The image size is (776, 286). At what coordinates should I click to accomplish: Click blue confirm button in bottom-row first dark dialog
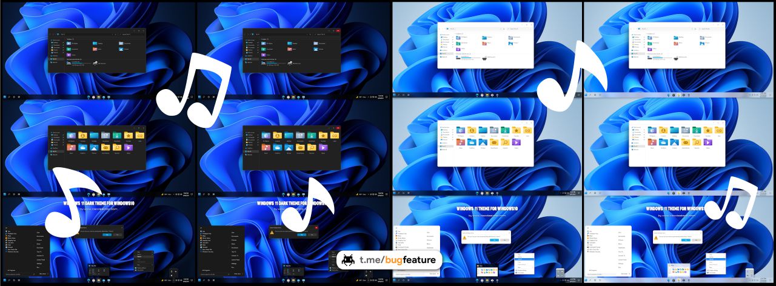point(107,234)
